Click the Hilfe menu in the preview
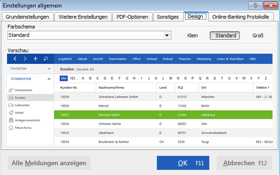280x175 pixels. 252,59
